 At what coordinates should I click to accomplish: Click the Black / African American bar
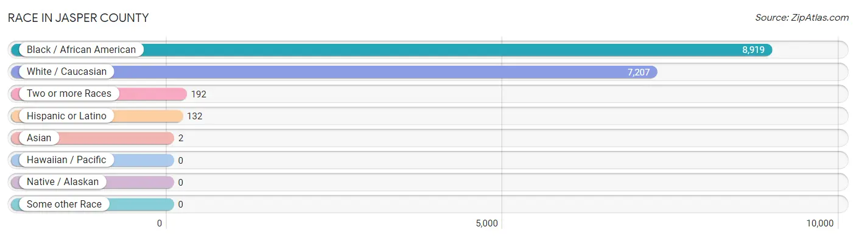(x=391, y=50)
